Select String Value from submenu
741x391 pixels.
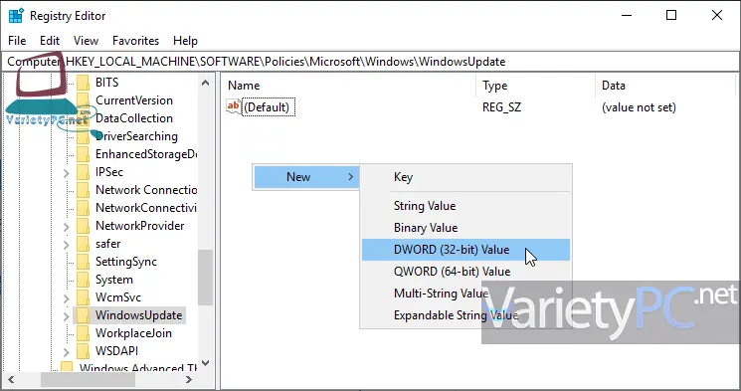coord(465,206)
